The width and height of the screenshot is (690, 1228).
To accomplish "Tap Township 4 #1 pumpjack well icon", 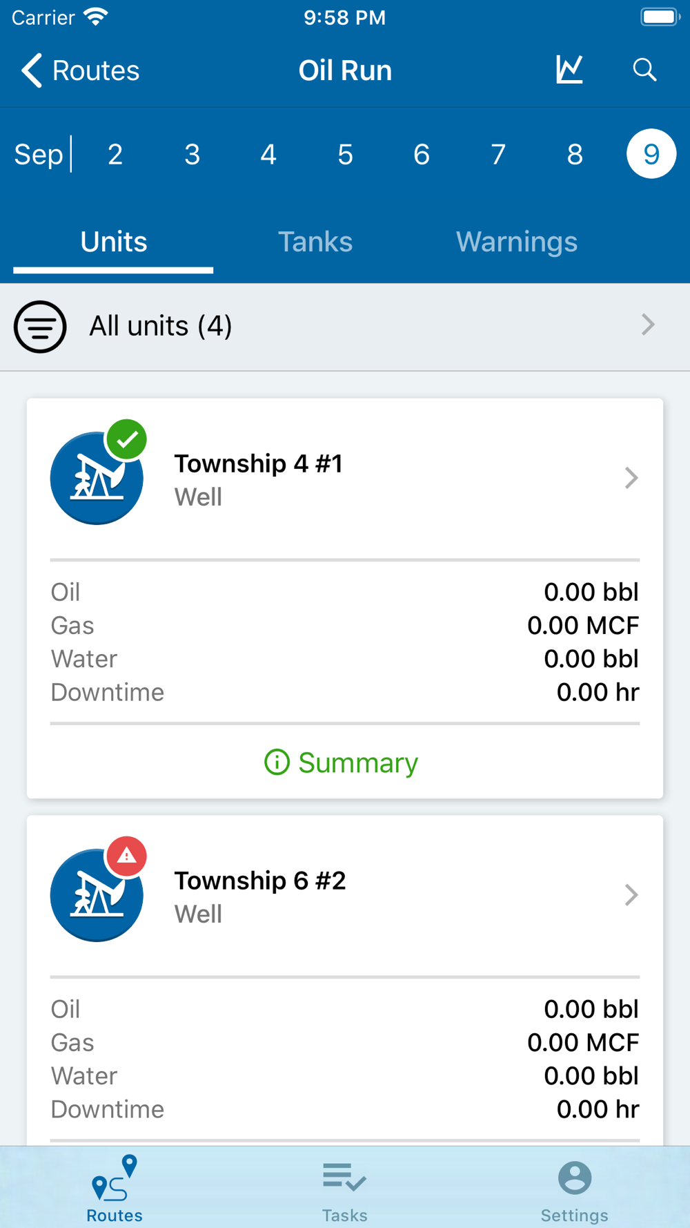I will (97, 478).
